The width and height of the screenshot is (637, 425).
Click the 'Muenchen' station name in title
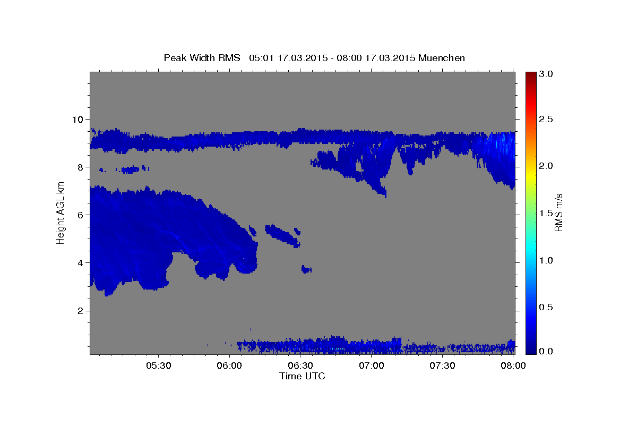click(442, 58)
